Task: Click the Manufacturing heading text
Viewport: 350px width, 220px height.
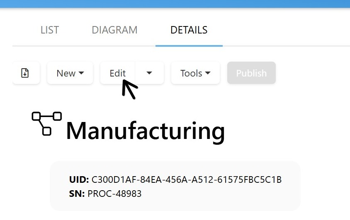Action: coord(146,132)
